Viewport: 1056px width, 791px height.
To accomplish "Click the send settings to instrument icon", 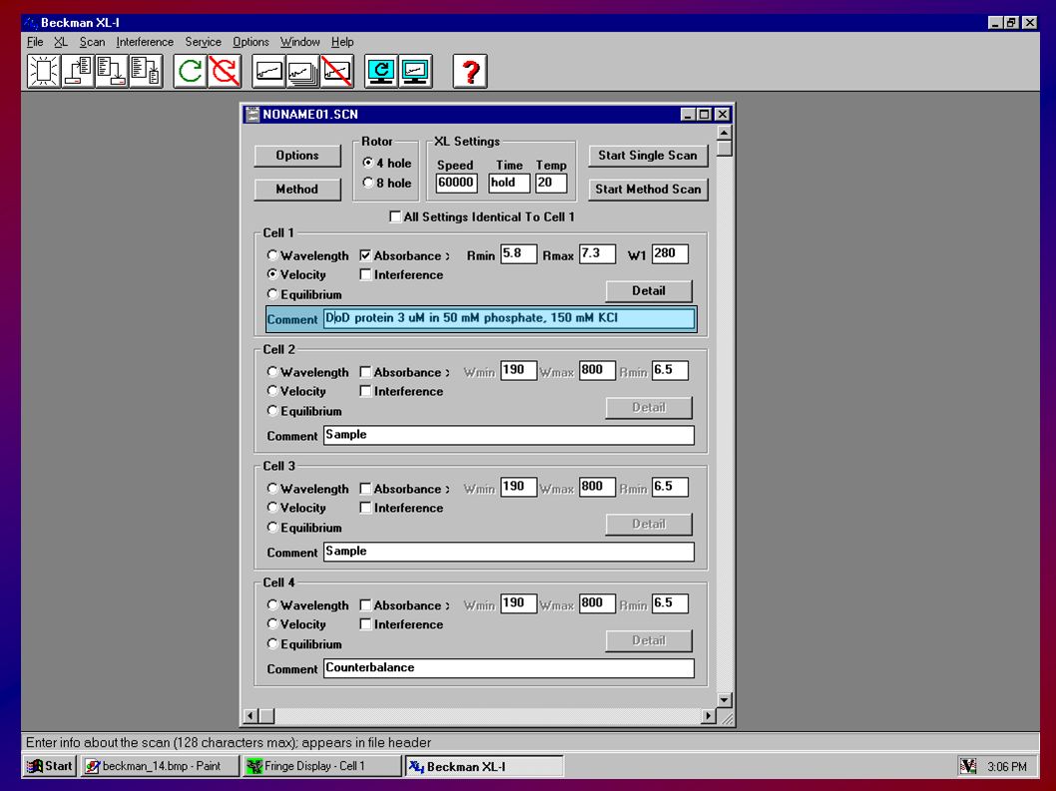I will (x=112, y=71).
